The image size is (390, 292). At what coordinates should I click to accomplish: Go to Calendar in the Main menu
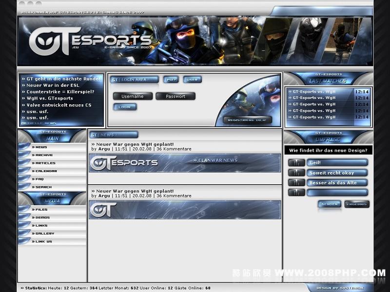click(x=46, y=171)
